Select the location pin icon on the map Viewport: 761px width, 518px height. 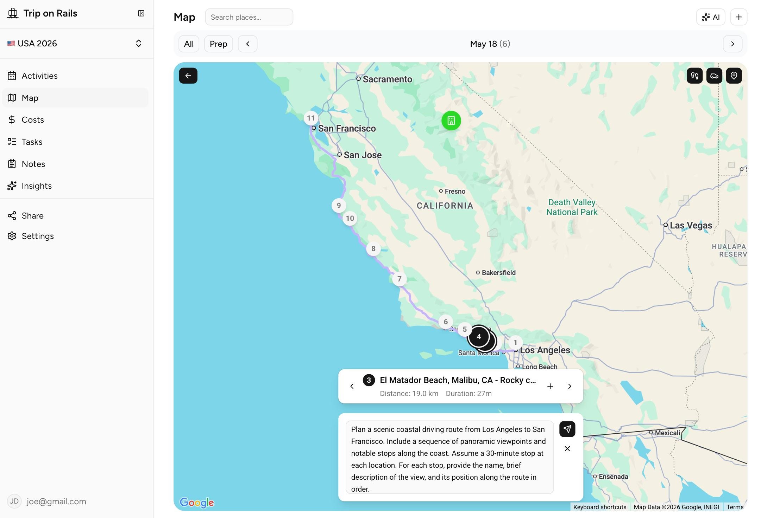coord(734,76)
